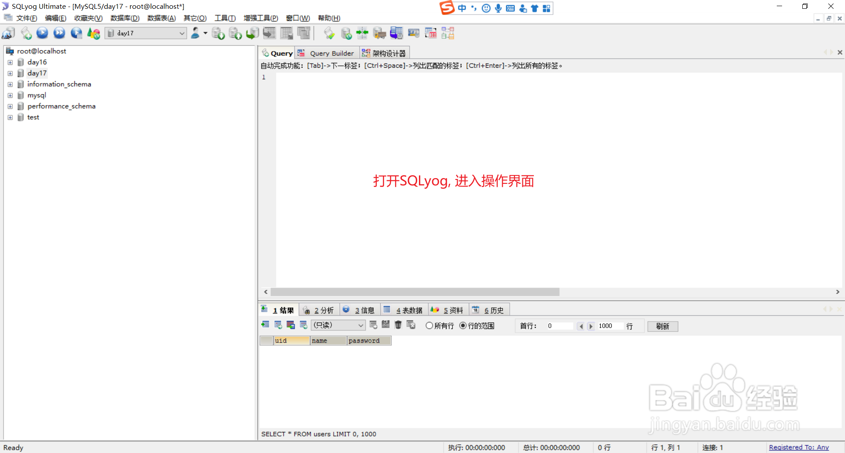This screenshot has height=453, width=845.
Task: Click the delete row trash icon
Action: click(398, 325)
